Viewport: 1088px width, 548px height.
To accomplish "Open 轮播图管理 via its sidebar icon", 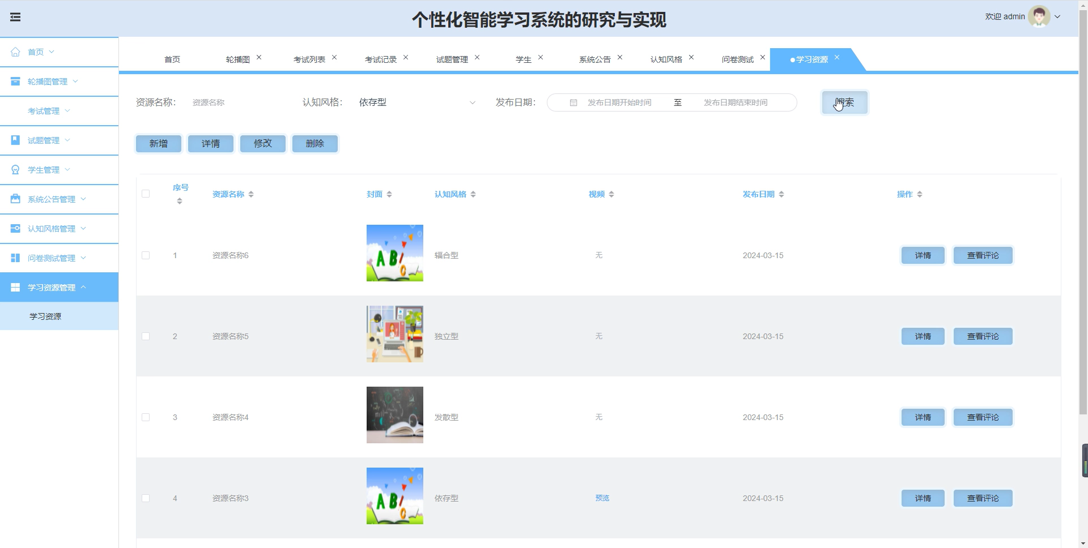I will pos(15,81).
